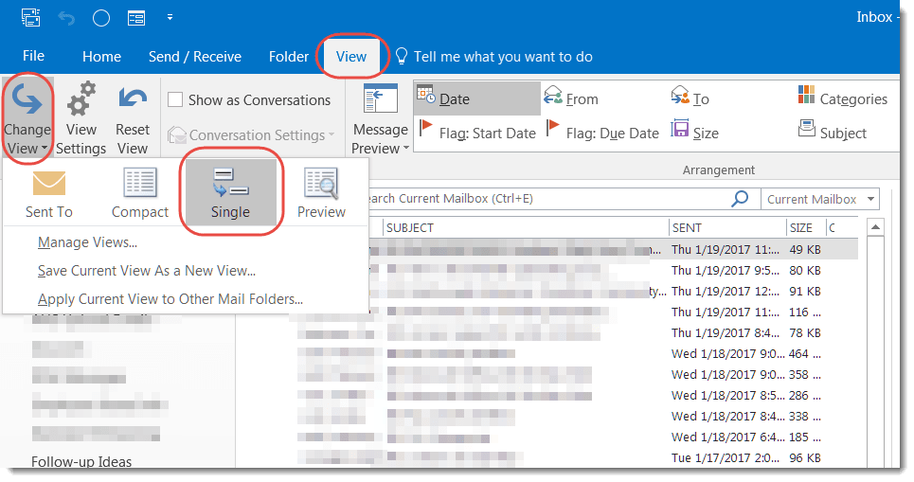914x482 pixels.
Task: Click the magnifier search icon
Action: point(740,199)
